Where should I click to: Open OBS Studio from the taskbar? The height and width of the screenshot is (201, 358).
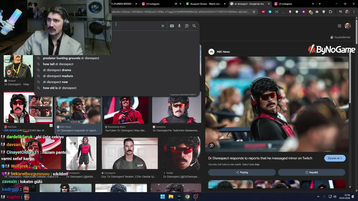pyautogui.click(x=196, y=197)
